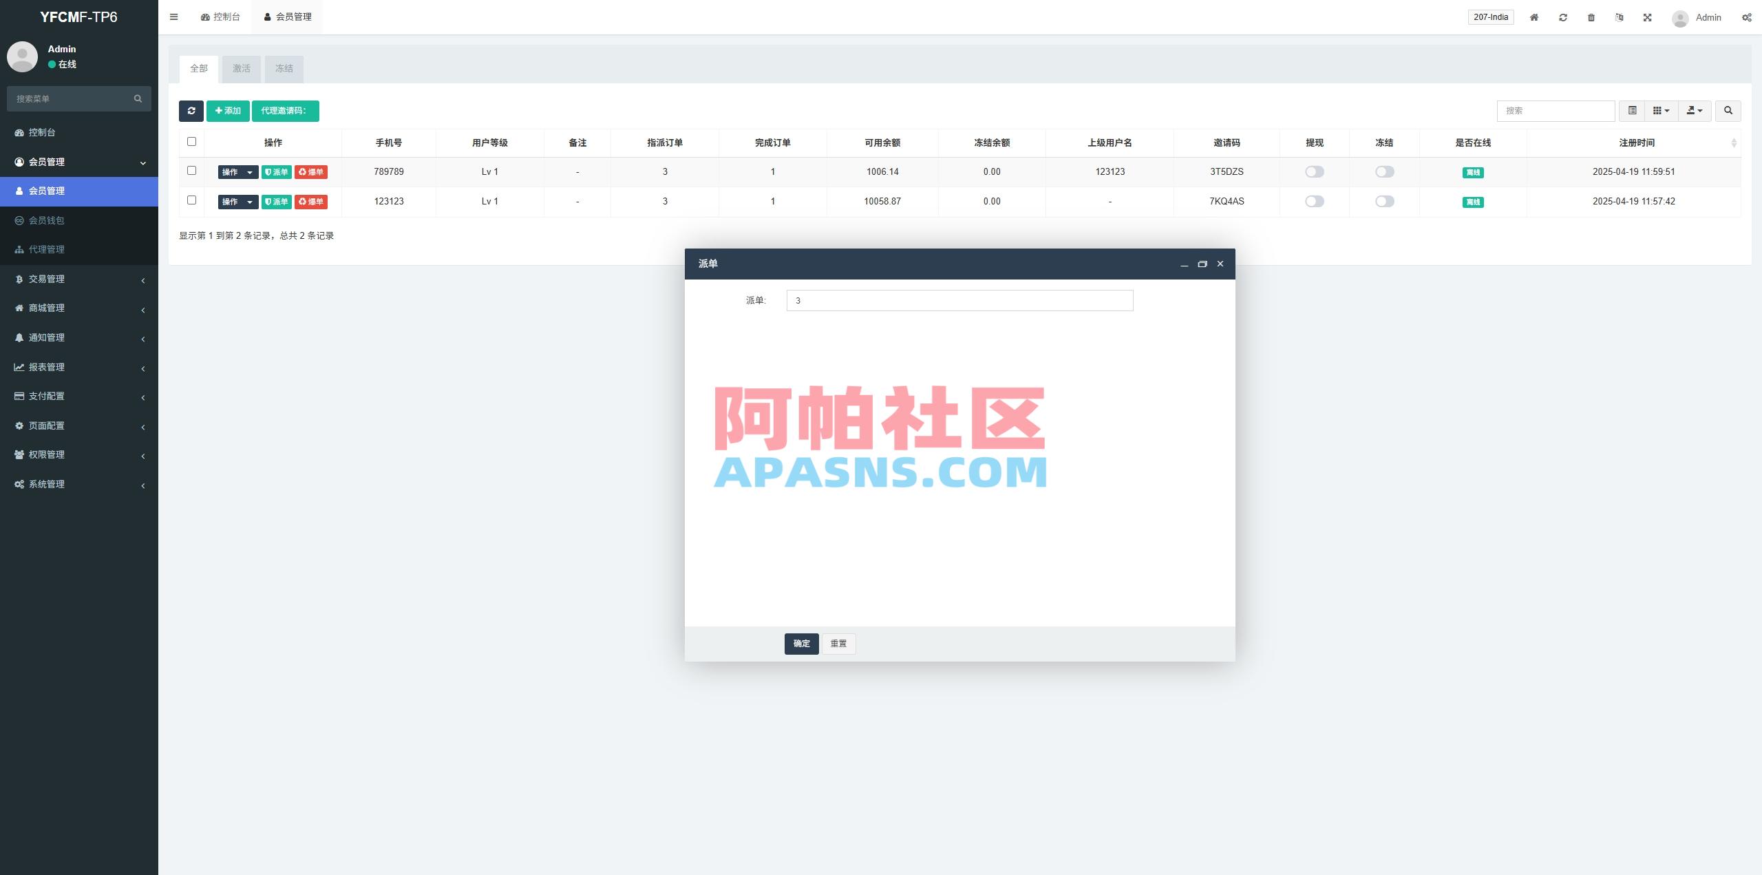Click the 确定 button in the 派单 dialog

point(800,644)
